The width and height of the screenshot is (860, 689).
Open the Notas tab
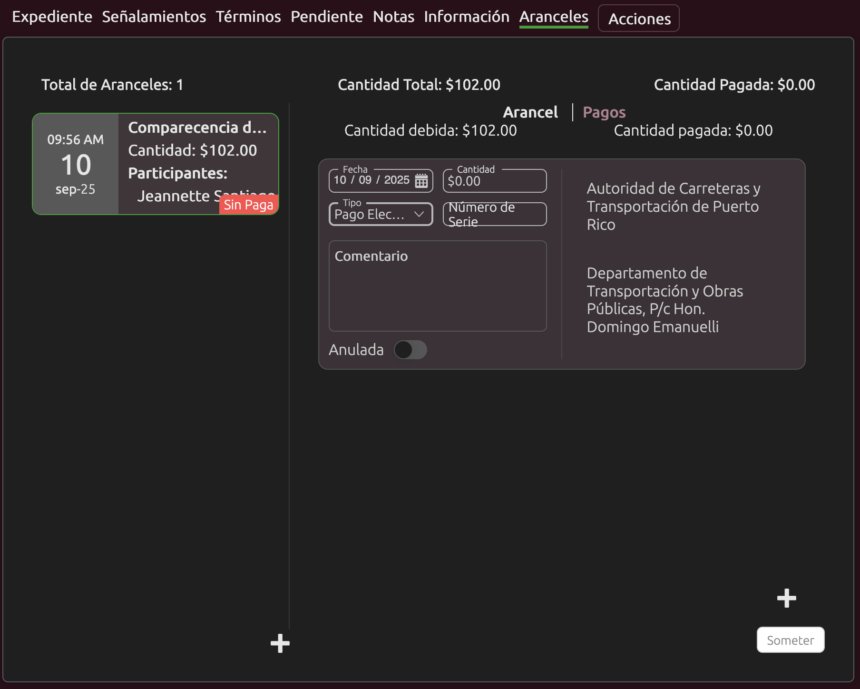[x=393, y=17]
